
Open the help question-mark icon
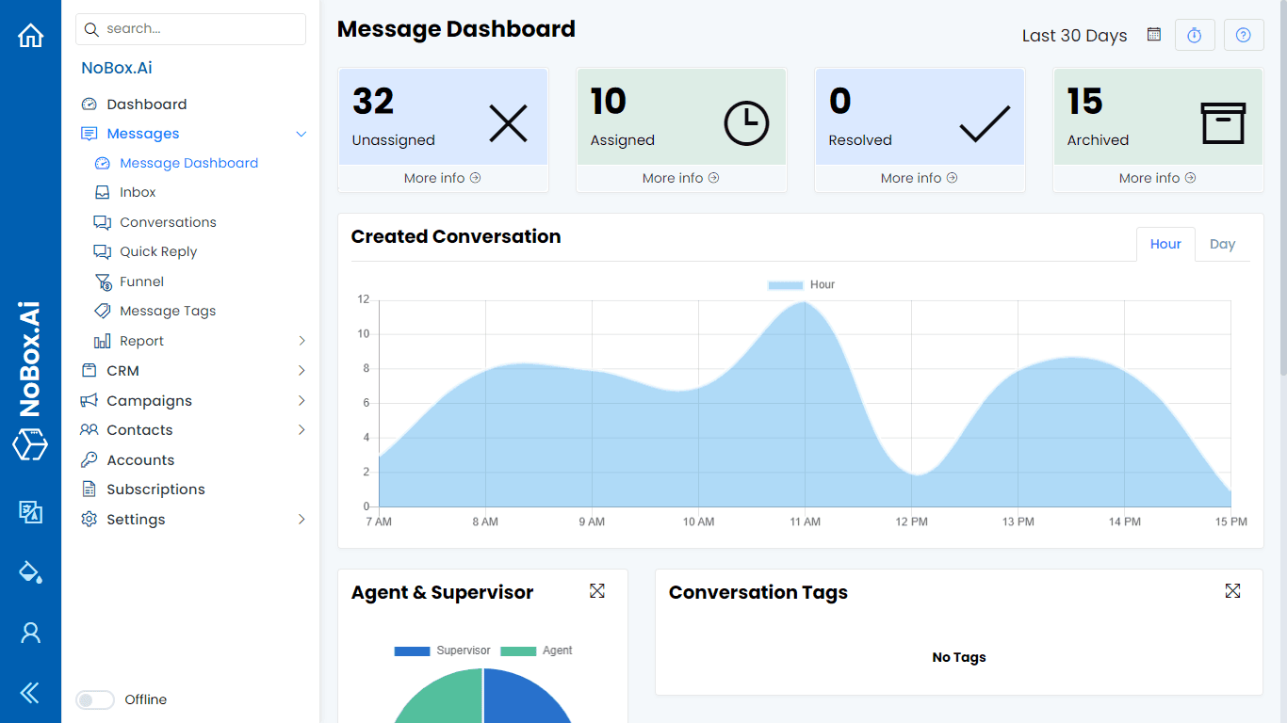pyautogui.click(x=1244, y=34)
